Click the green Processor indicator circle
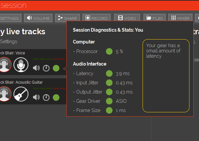 (x=109, y=51)
